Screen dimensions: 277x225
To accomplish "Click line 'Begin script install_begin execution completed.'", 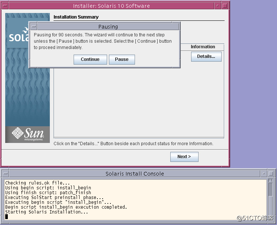I will click(x=66, y=207).
